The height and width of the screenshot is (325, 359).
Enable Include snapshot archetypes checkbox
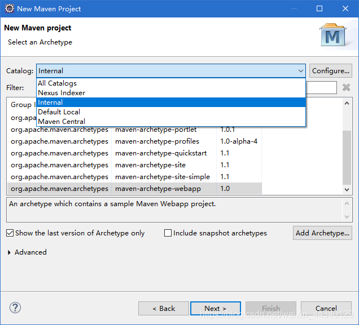pyautogui.click(x=168, y=233)
